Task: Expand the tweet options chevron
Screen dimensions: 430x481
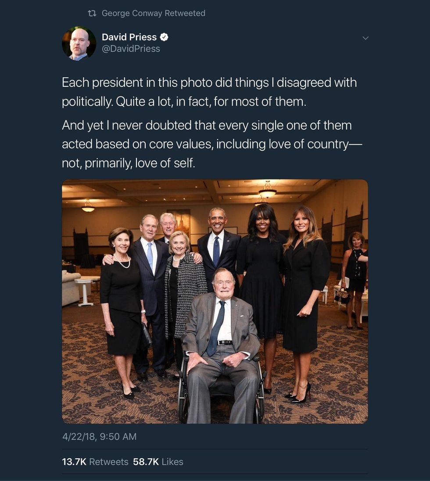Action: (x=365, y=38)
